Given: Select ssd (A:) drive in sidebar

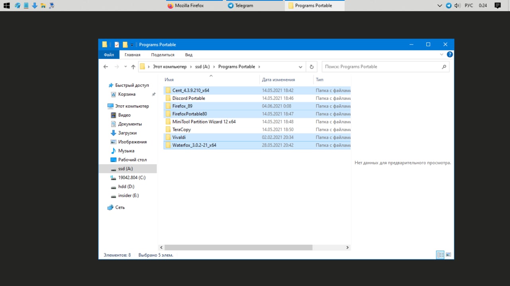Looking at the screenshot, I should click(127, 169).
